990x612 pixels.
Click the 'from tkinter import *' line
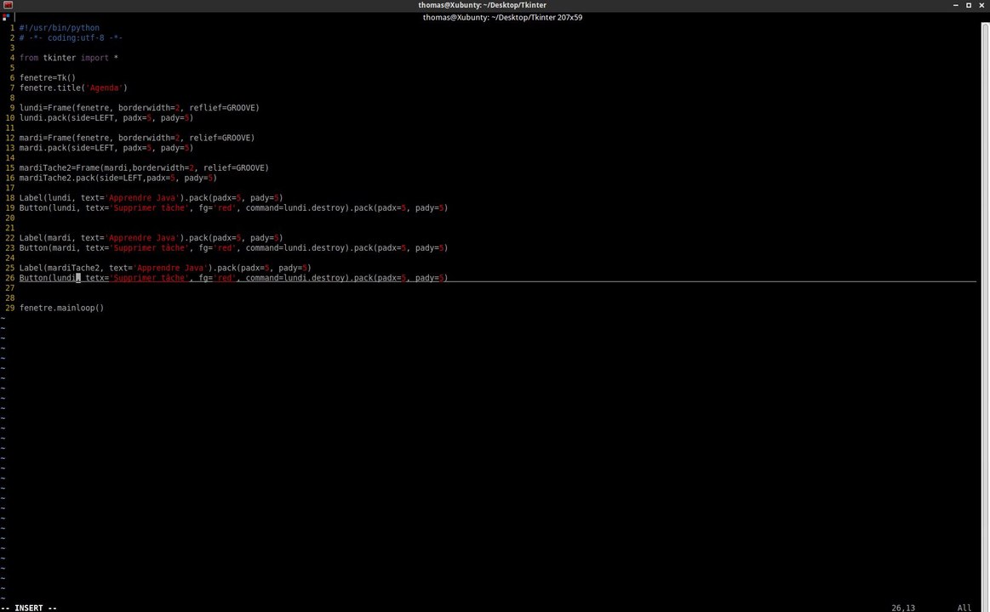69,58
